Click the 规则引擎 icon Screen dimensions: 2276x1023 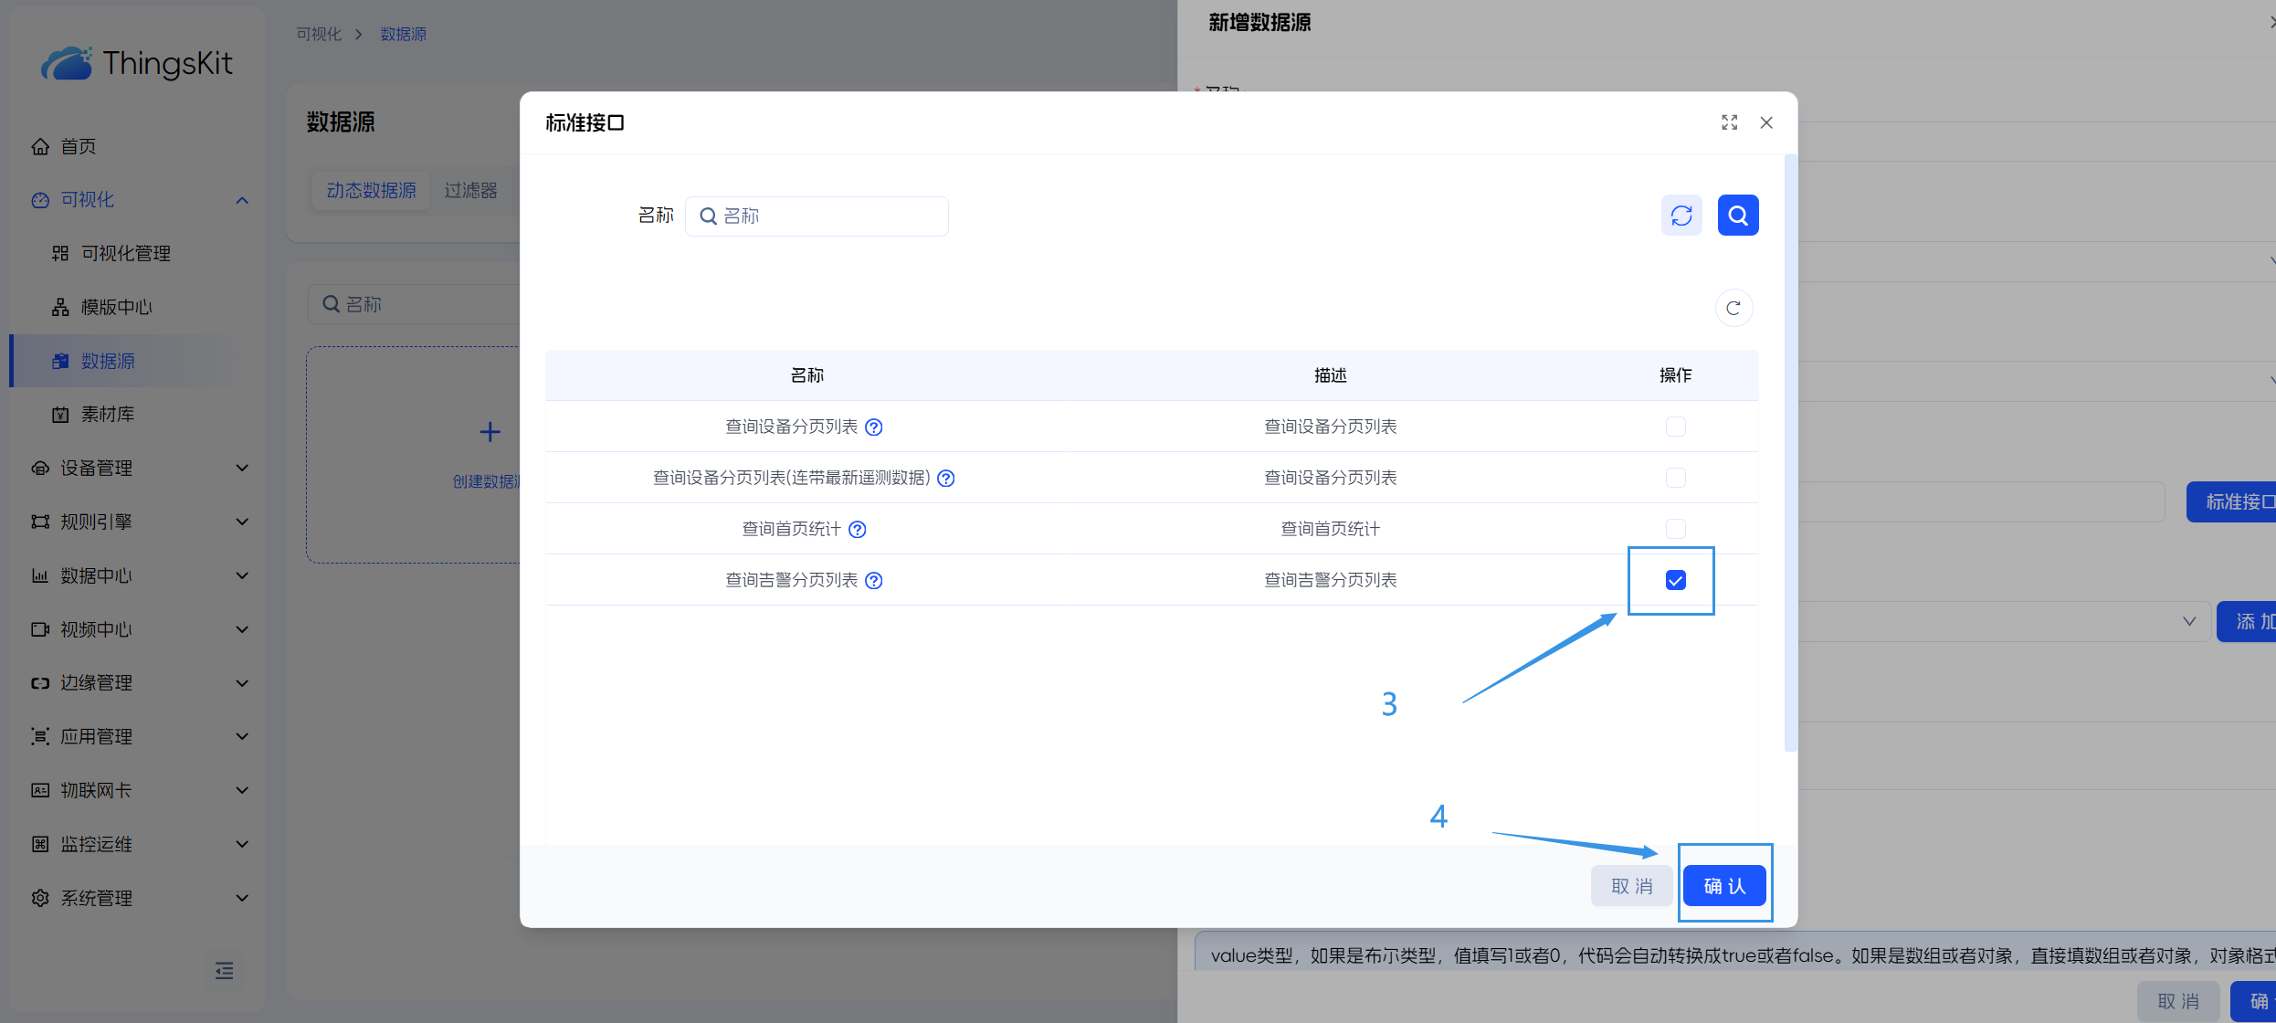click(x=40, y=522)
